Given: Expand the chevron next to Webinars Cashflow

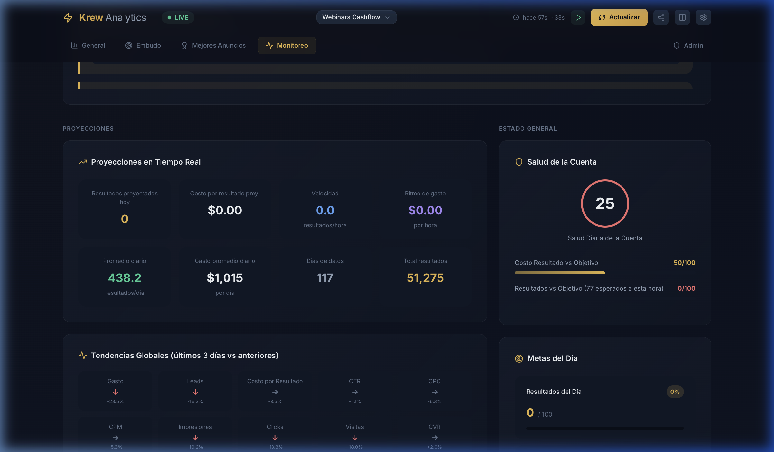Looking at the screenshot, I should coord(387,17).
